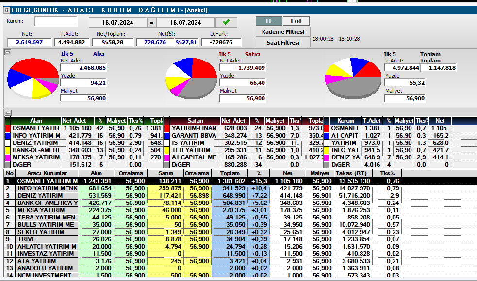Click the green checkmark confirm button
This screenshot has height=281, width=477.
pyautogui.click(x=226, y=22)
